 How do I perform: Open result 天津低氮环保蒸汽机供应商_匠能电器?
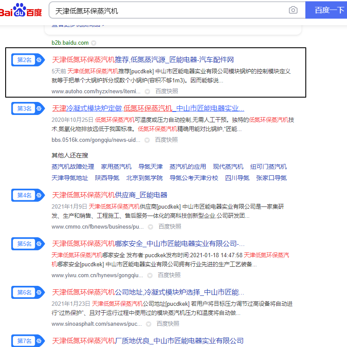110,195
